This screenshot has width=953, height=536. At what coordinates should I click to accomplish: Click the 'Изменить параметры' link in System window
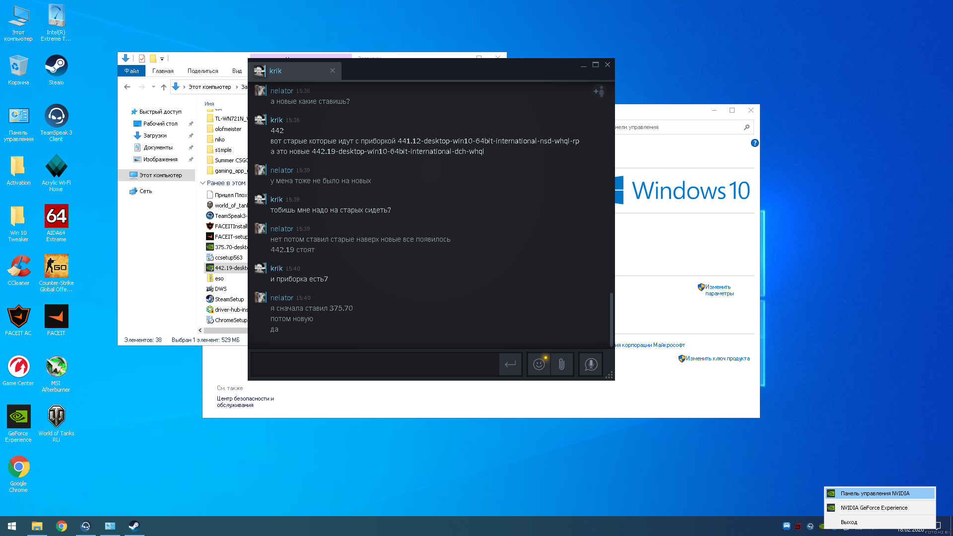[x=719, y=290]
